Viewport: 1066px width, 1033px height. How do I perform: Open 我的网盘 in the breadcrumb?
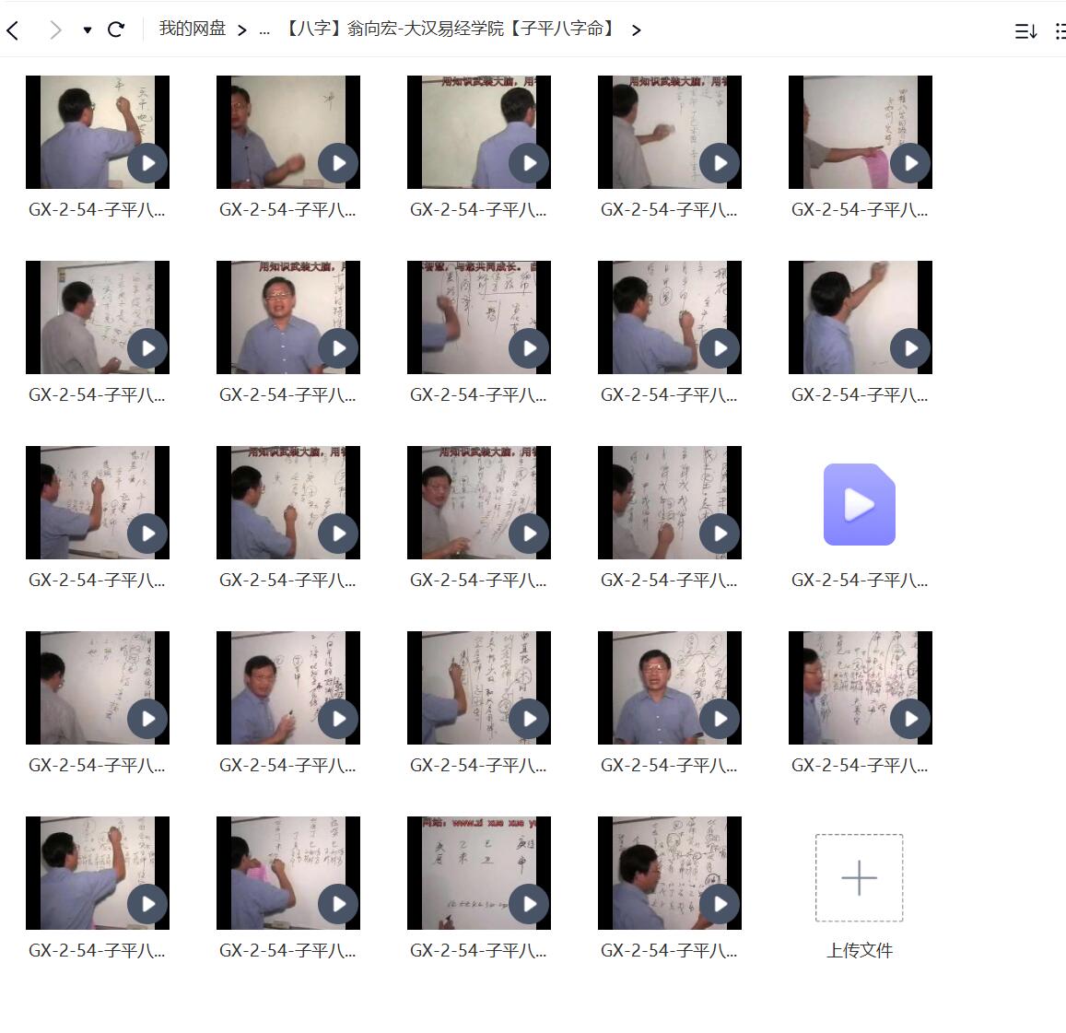coord(192,29)
